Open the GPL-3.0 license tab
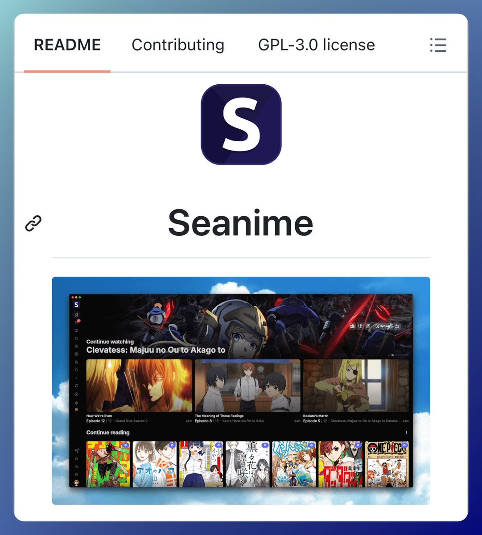482x535 pixels. point(316,45)
